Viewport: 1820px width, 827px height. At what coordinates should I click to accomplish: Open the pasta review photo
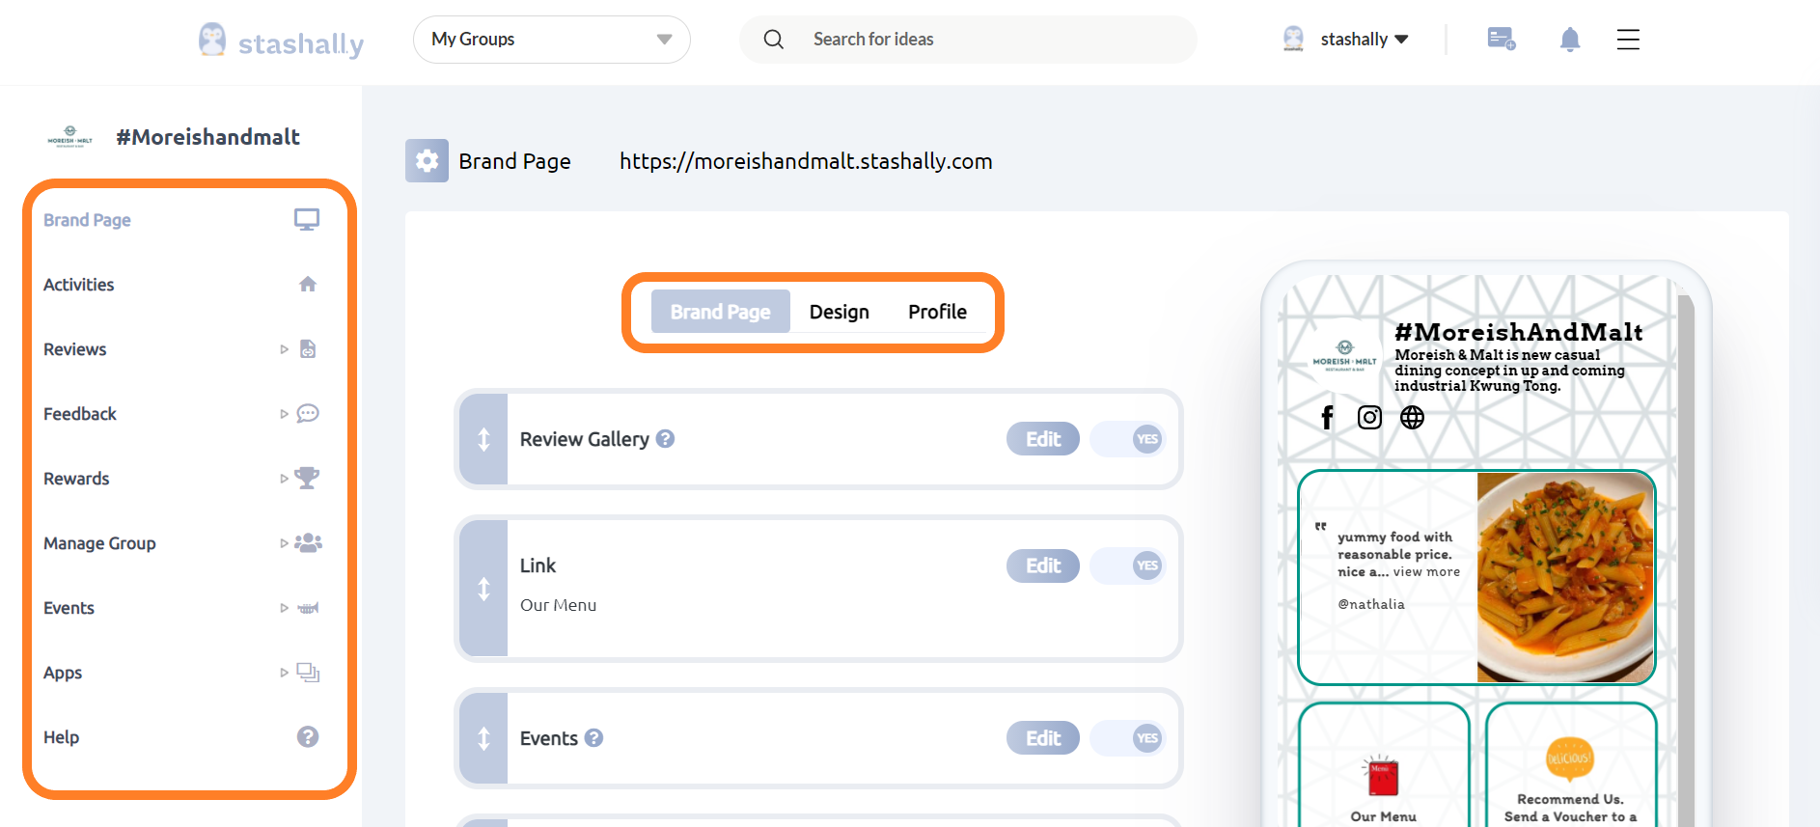point(1565,577)
